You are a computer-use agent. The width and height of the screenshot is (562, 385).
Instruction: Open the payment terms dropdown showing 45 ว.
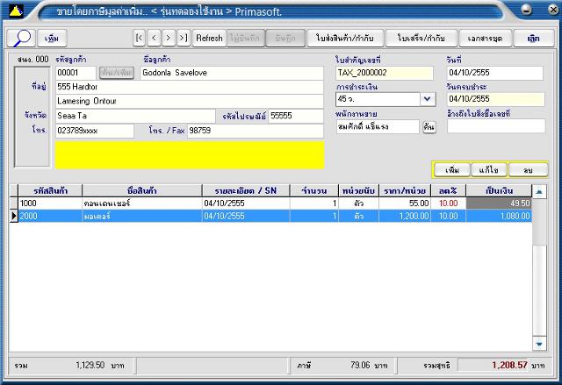427,99
